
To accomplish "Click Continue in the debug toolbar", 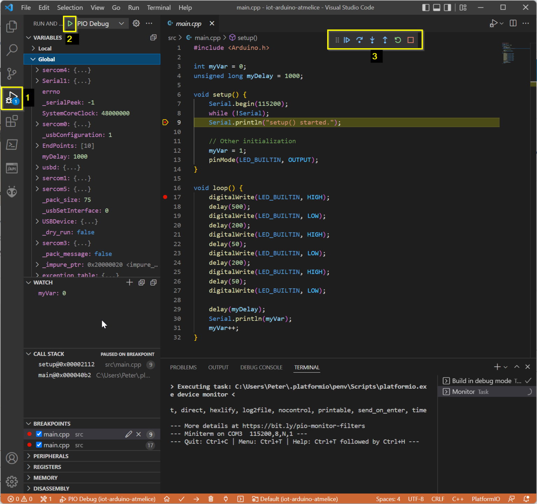I will coord(347,40).
